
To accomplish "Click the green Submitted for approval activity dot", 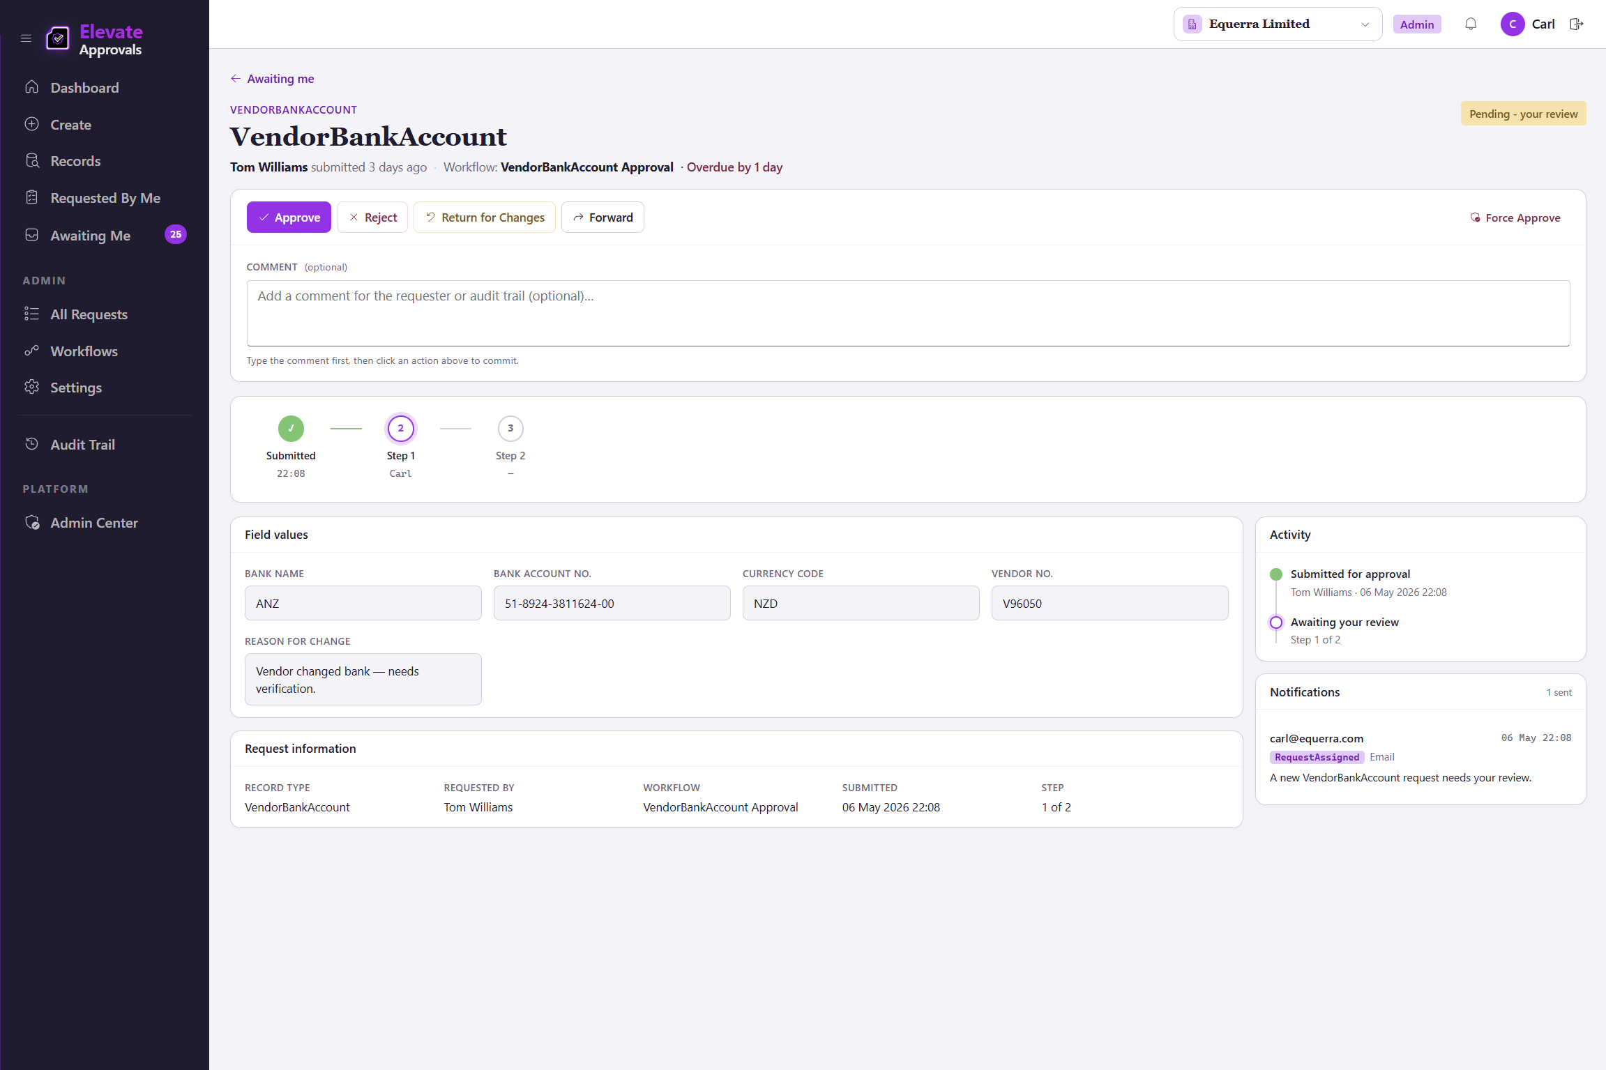I will pyautogui.click(x=1276, y=574).
